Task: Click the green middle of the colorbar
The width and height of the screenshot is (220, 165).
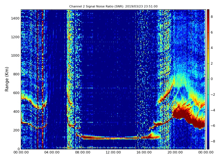Action: (208, 79)
